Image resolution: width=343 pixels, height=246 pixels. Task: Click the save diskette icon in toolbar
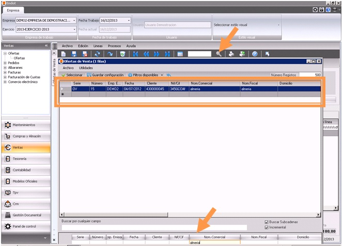(74, 54)
